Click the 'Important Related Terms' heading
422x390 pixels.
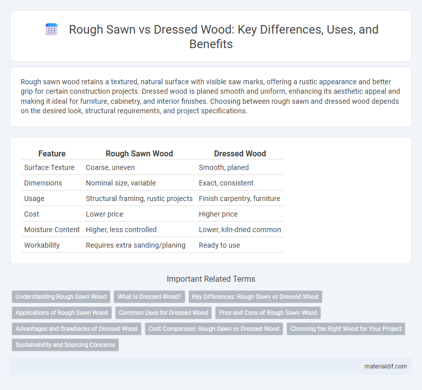click(211, 279)
